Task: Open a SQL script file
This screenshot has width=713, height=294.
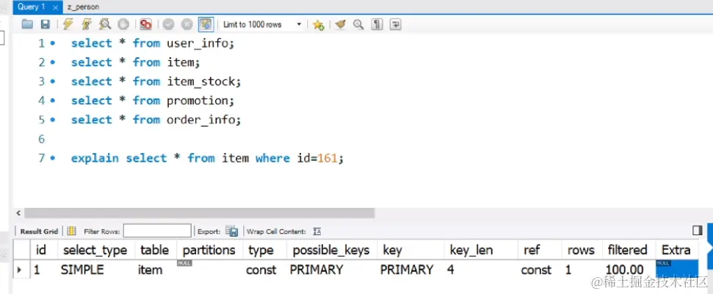Action: coord(27,24)
